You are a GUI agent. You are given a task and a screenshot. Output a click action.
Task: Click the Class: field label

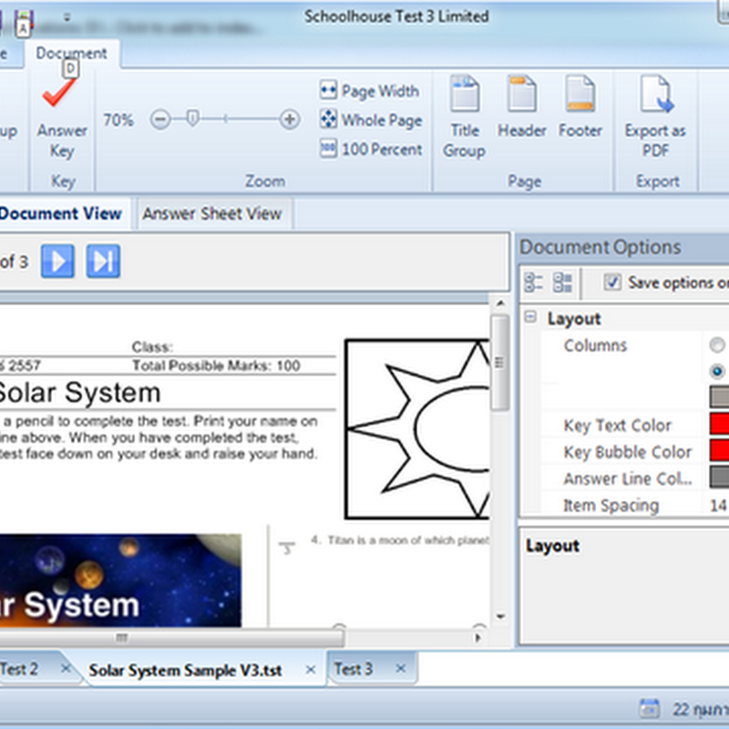pos(152,346)
